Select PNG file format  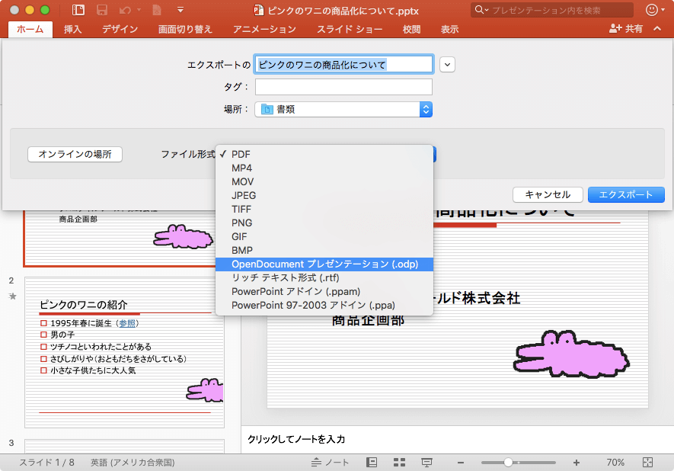click(x=324, y=223)
